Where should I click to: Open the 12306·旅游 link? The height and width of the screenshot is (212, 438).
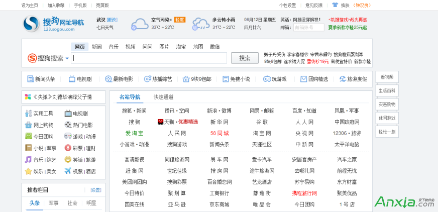click(x=347, y=133)
